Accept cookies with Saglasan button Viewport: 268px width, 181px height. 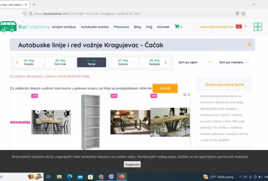tap(132, 165)
